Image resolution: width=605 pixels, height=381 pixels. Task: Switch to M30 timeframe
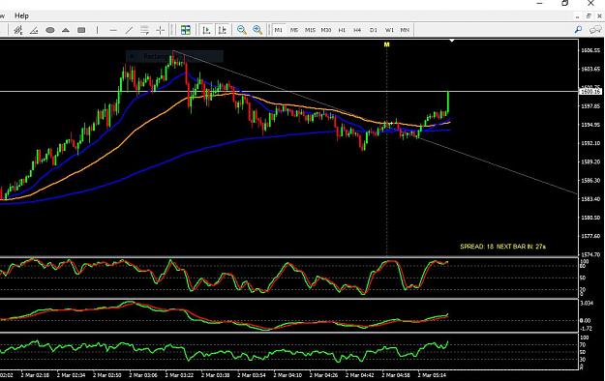coord(326,30)
